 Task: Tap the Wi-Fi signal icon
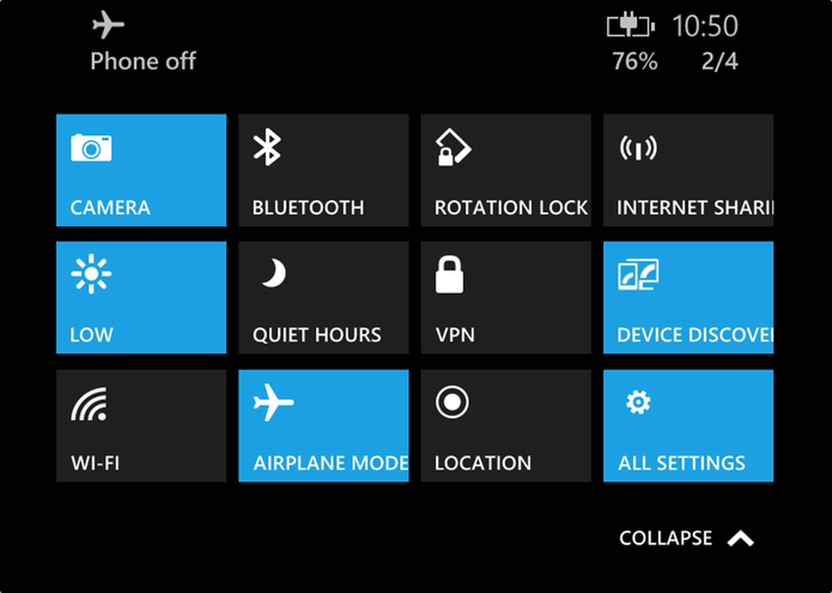tap(90, 404)
